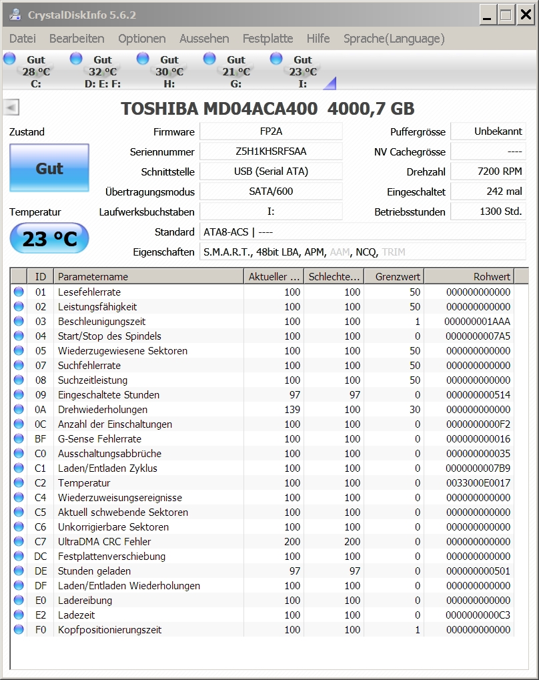
Task: Click status dot for Start/Stop des Spindels
Action: 19,336
